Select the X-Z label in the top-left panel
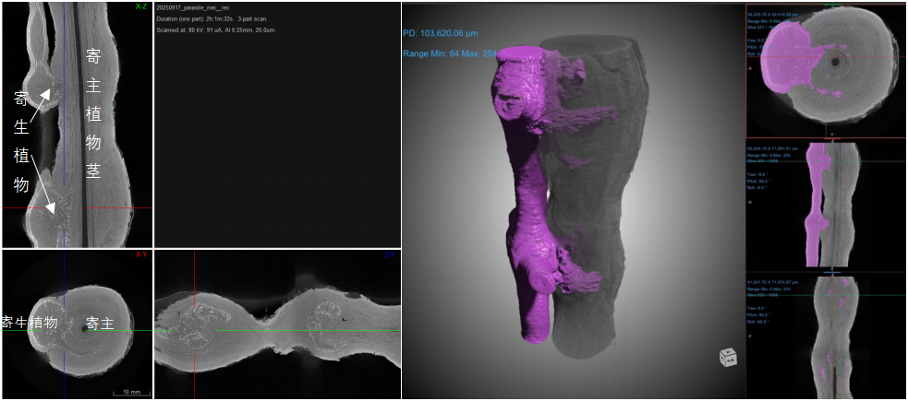 tap(140, 6)
